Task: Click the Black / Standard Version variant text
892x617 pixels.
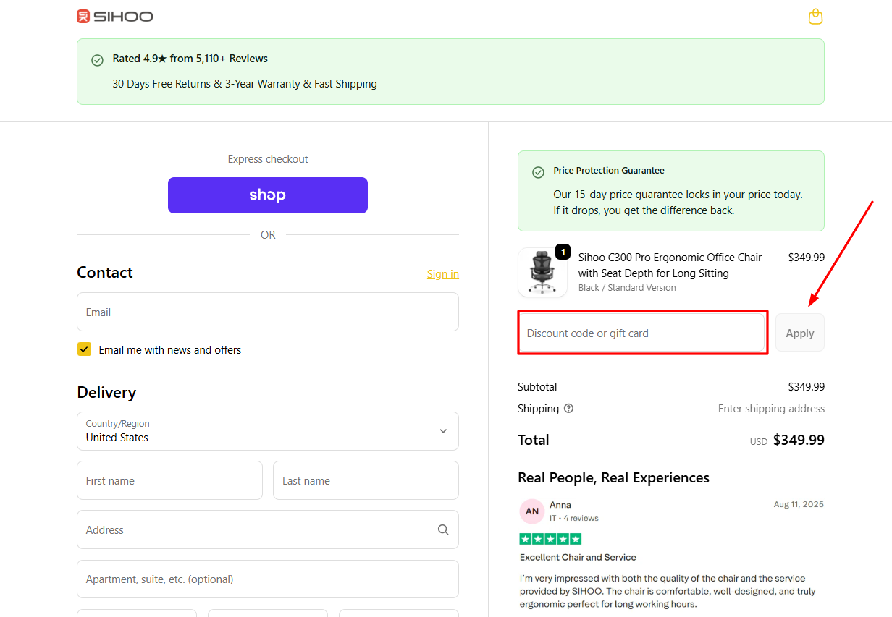Action: (627, 288)
